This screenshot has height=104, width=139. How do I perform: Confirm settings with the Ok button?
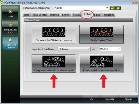tap(91, 99)
